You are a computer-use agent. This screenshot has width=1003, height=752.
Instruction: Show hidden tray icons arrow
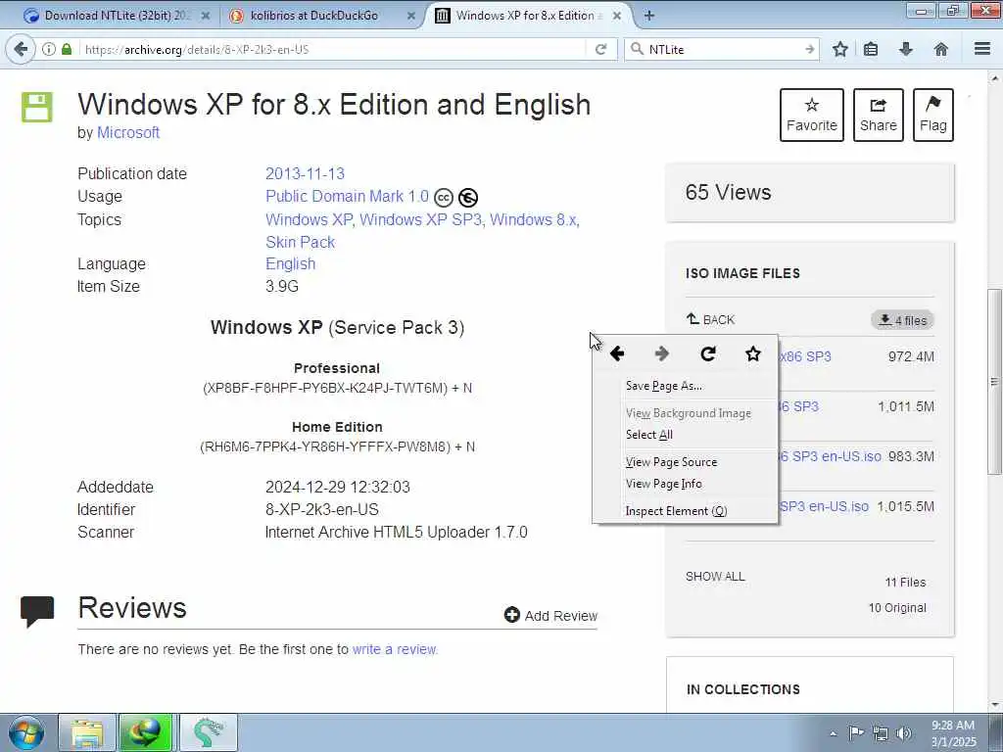[x=833, y=733]
